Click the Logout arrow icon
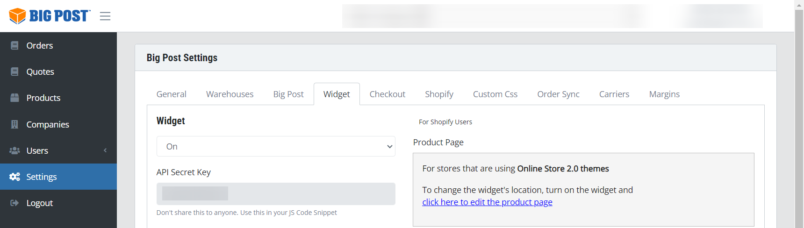 pos(14,203)
